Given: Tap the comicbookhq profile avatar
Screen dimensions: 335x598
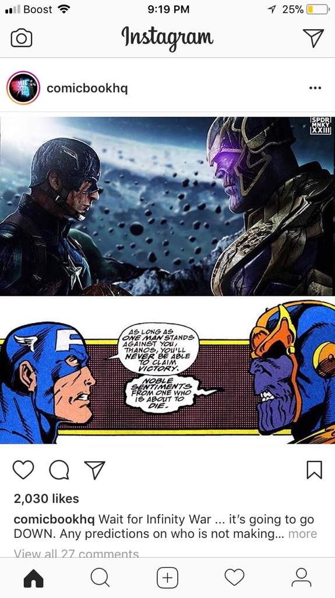Looking at the screenshot, I should coord(23,88).
